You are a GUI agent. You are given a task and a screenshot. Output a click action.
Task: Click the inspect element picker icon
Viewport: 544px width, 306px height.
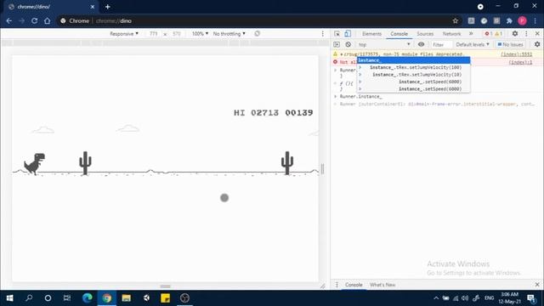337,34
